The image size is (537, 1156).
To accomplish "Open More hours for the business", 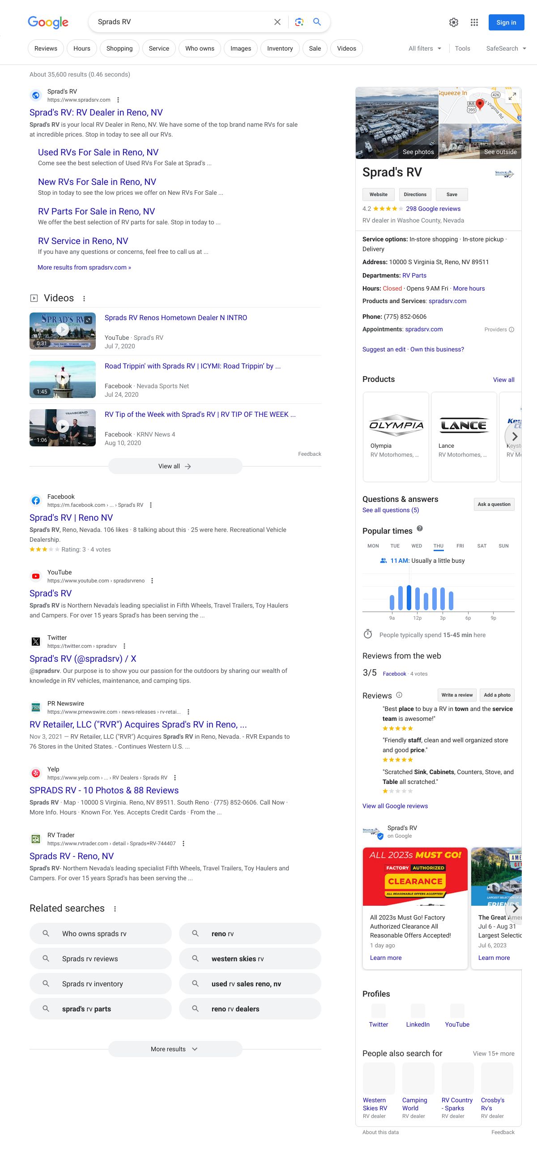I will click(469, 288).
